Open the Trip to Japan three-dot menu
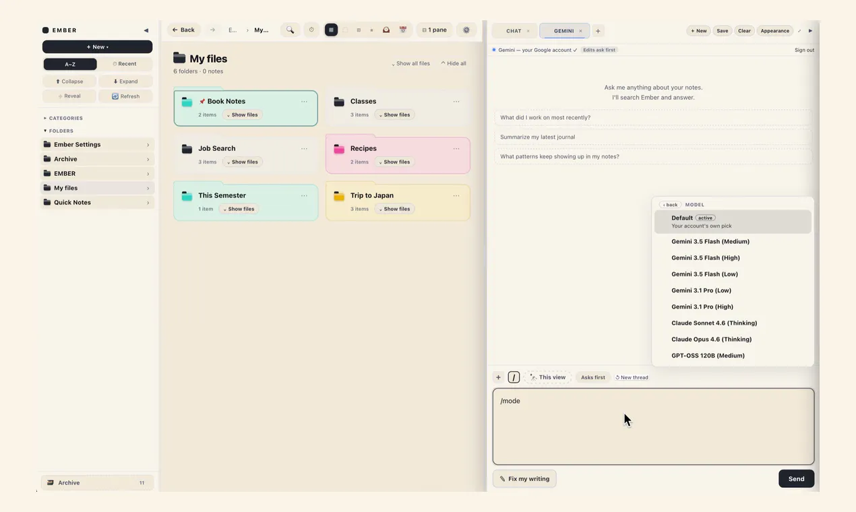Viewport: 856px width, 512px height. pos(457,196)
